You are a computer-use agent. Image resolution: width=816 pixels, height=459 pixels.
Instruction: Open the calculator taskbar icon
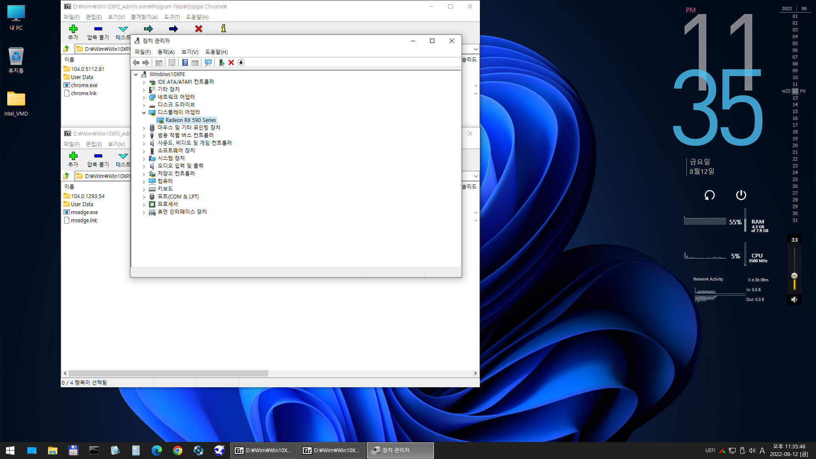point(136,450)
